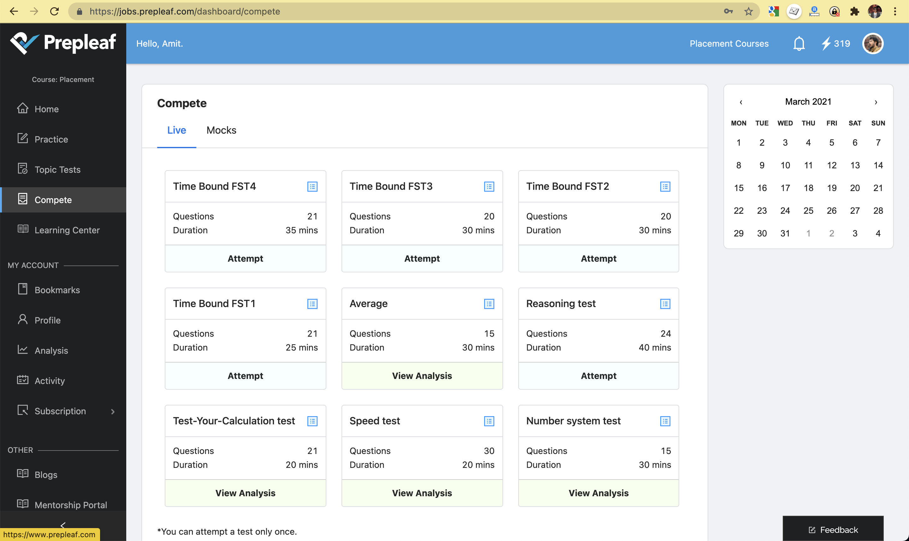View Analysis for Number system test
The image size is (909, 541).
[598, 493]
